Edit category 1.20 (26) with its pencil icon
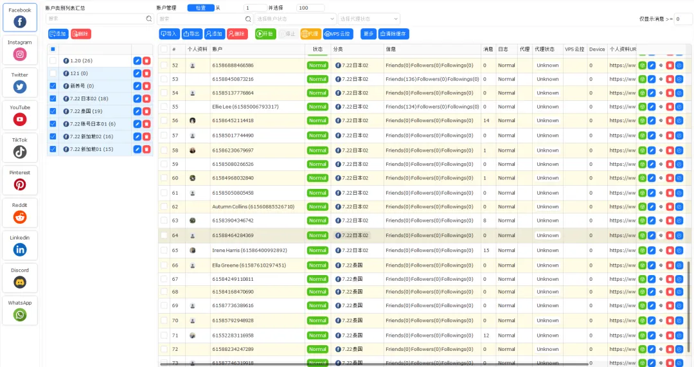Viewport: 694px width, 367px height. [x=138, y=60]
